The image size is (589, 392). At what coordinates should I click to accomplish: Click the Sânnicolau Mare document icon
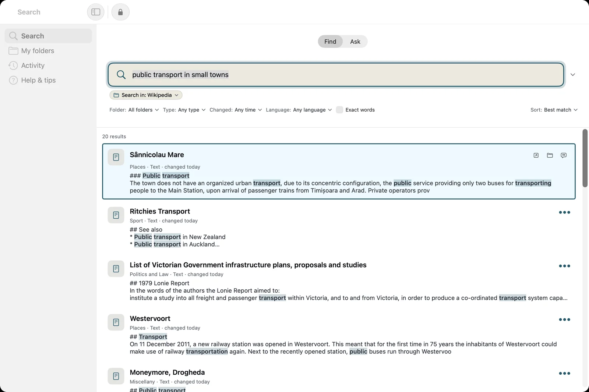point(116,157)
